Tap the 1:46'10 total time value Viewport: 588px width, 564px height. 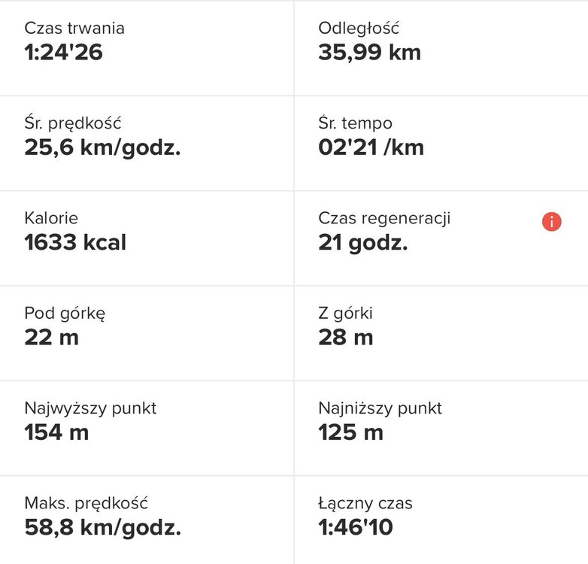(x=356, y=527)
